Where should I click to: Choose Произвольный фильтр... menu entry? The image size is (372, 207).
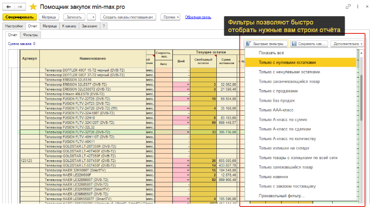pos(282,196)
